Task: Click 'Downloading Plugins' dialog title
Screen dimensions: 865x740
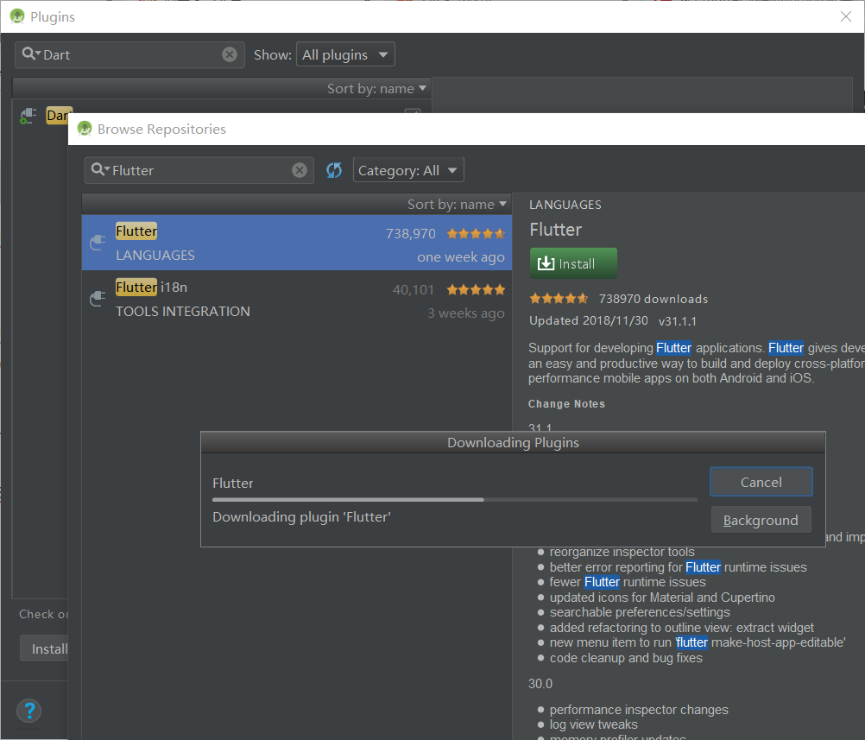Action: (x=513, y=443)
